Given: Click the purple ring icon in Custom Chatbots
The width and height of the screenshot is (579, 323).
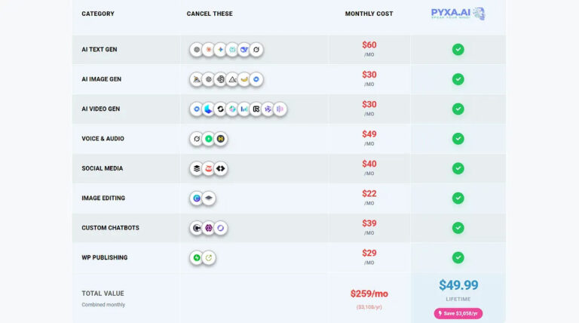Looking at the screenshot, I should coord(220,228).
